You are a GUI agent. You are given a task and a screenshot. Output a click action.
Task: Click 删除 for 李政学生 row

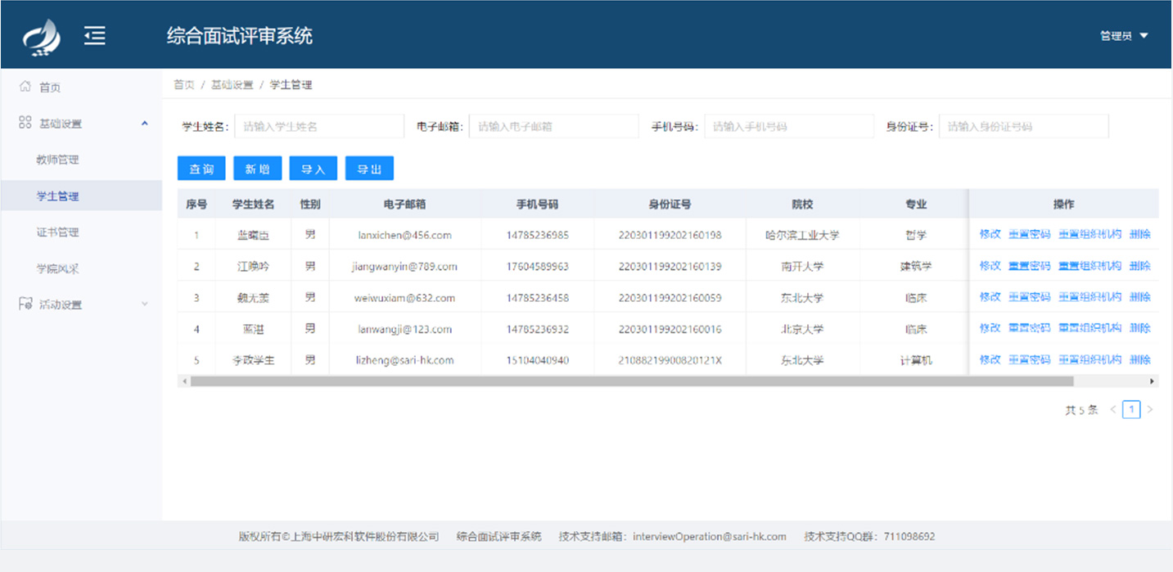tap(1140, 359)
